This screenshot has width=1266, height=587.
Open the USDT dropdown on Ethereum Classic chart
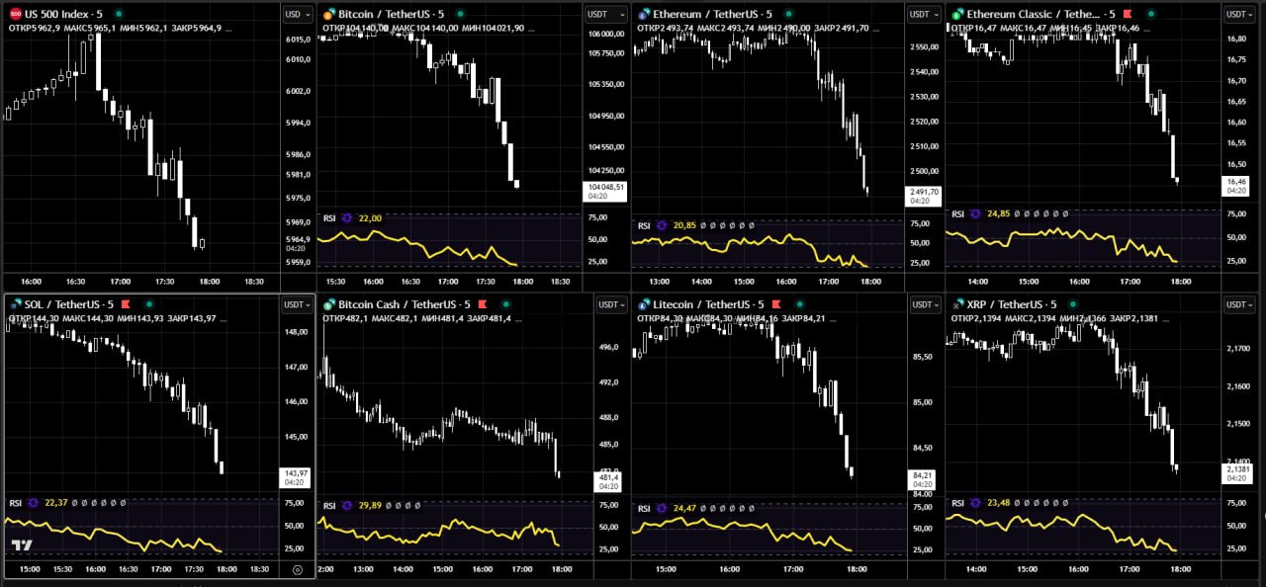(1241, 14)
